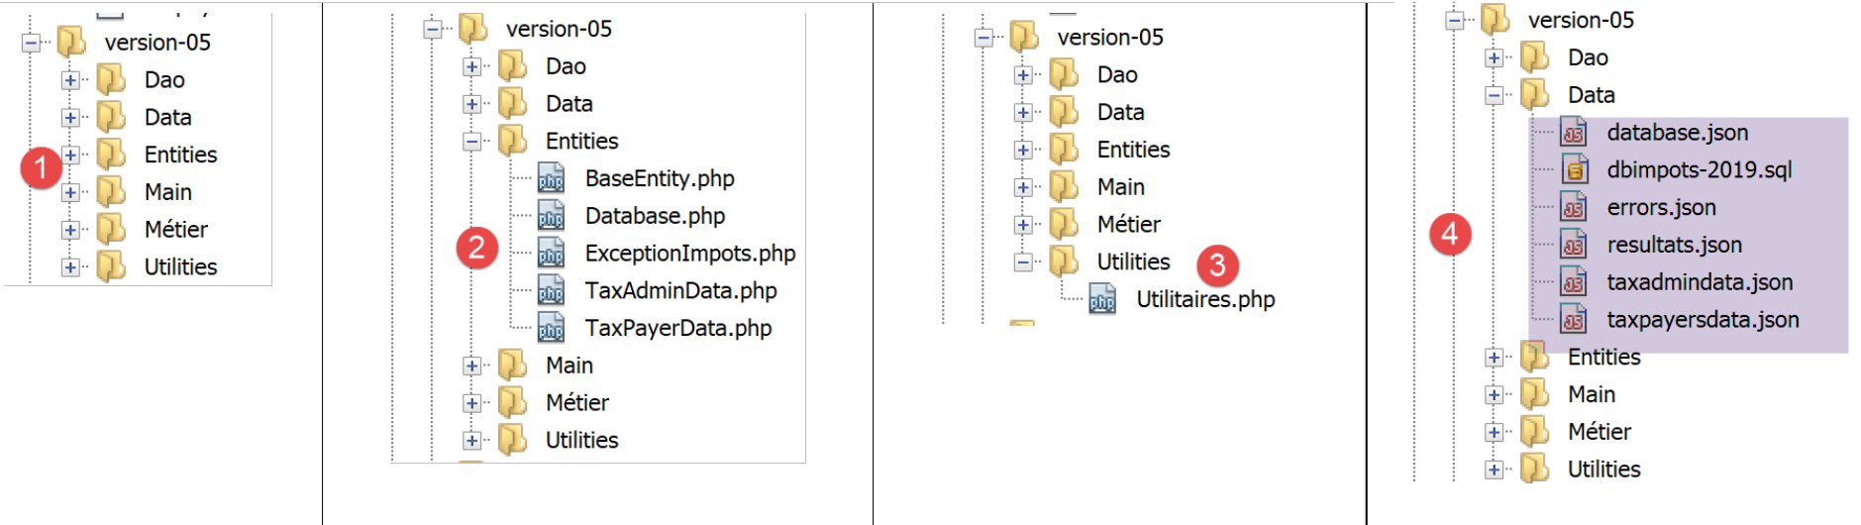The height and width of the screenshot is (525, 1861).
Task: Collapse the expanded Data folder
Action: [x=1494, y=96]
